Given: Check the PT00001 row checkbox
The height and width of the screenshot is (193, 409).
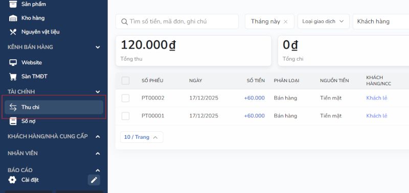Looking at the screenshot, I should [125, 116].
